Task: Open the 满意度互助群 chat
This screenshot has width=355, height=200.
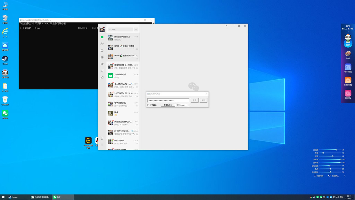Action: (x=123, y=123)
